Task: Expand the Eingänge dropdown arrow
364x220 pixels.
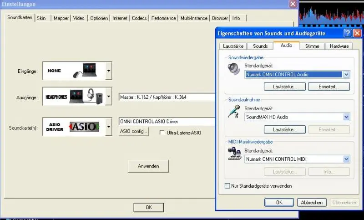Action: (108, 71)
